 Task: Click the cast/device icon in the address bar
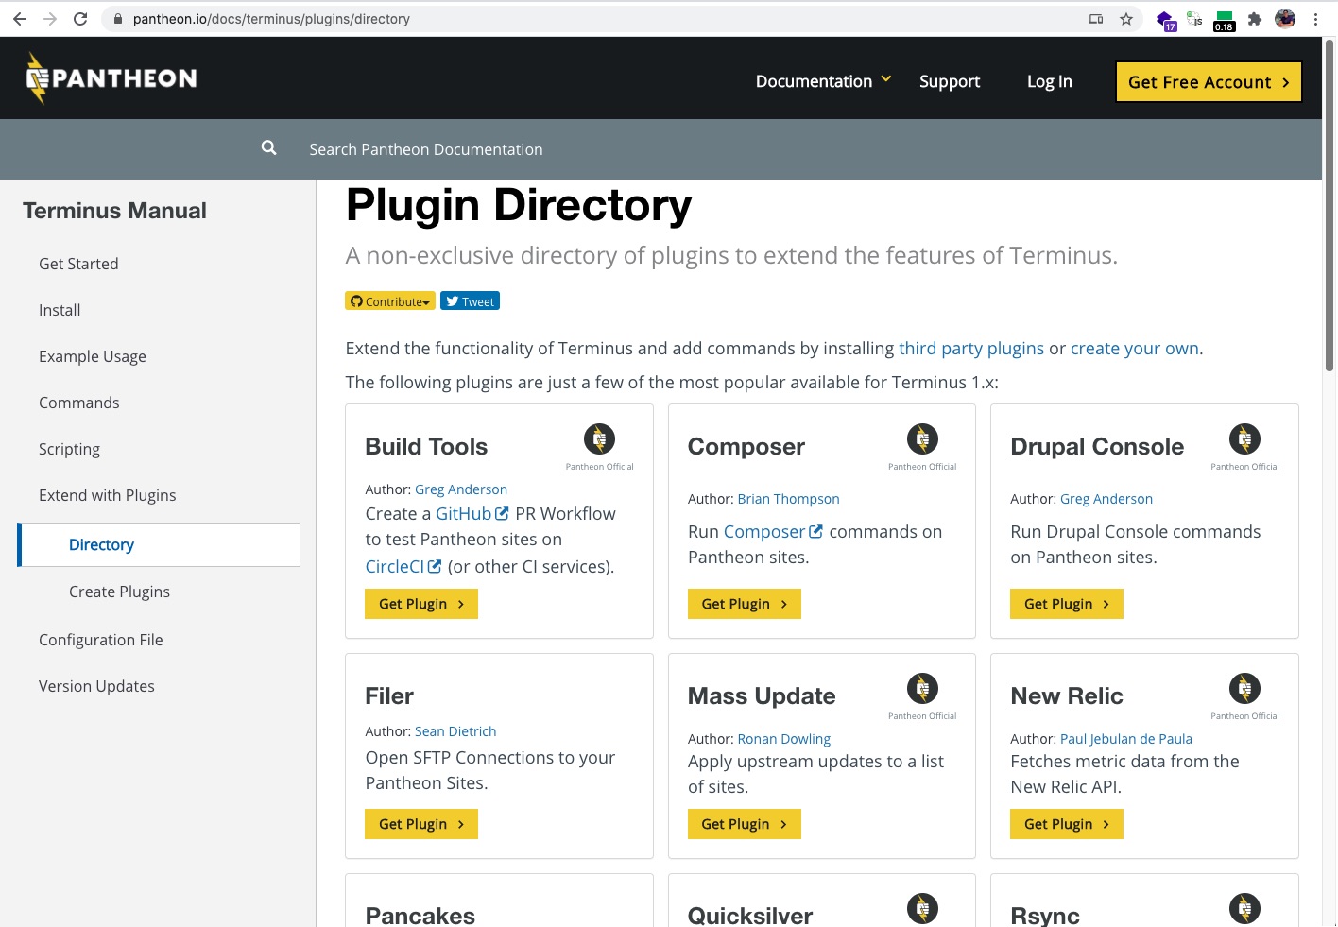pos(1096,19)
